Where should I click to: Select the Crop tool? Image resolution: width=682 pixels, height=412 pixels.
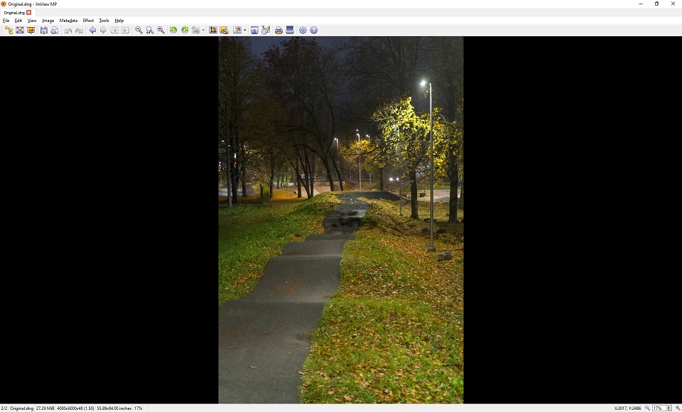[212, 30]
